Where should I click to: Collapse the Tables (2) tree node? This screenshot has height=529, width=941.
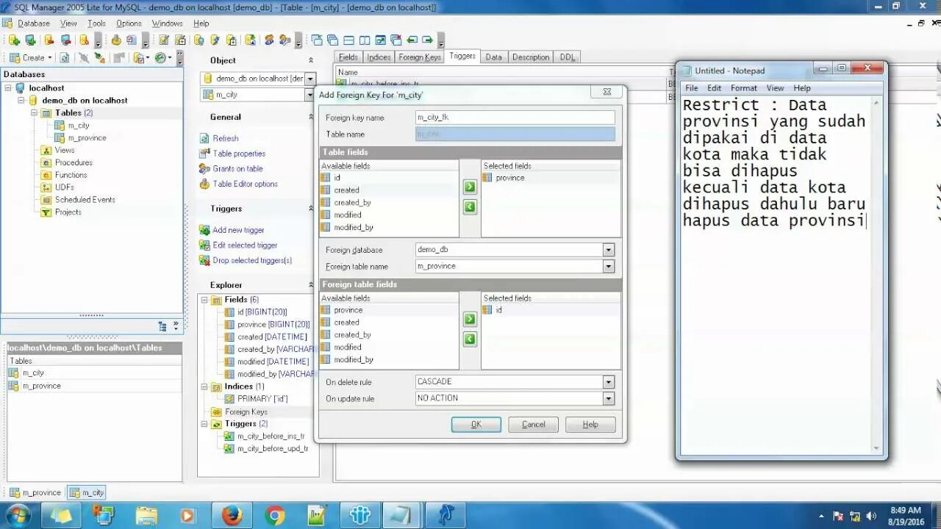point(35,113)
